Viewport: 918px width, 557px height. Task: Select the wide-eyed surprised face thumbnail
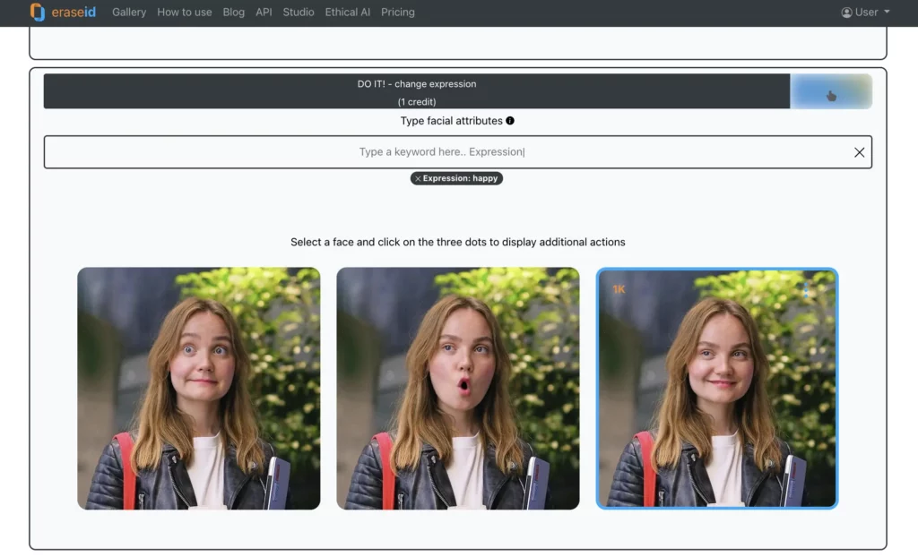tap(198, 389)
